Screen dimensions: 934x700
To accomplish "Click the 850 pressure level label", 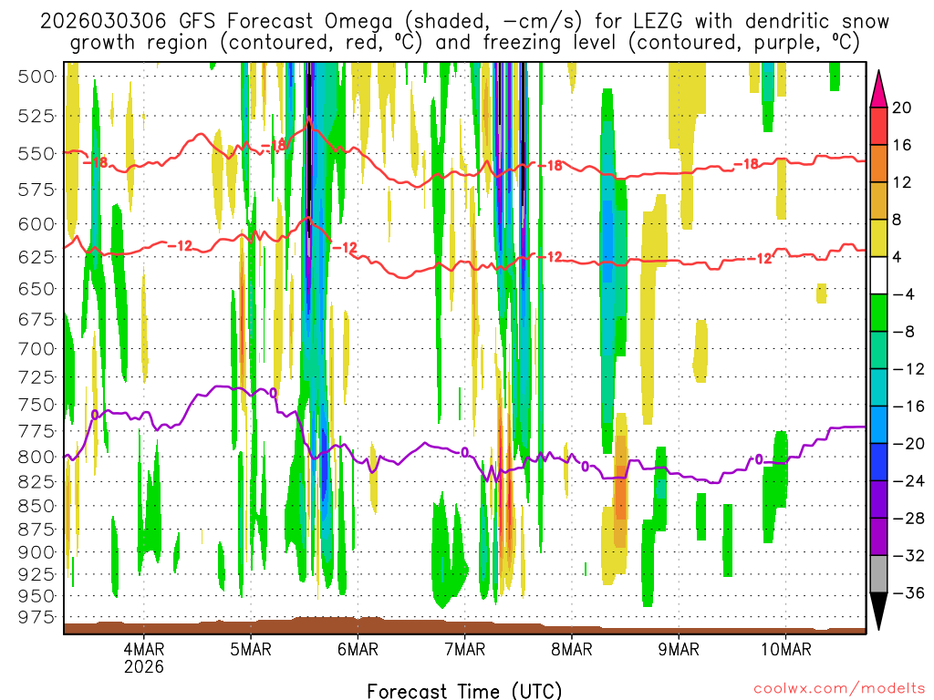I will [x=36, y=506].
